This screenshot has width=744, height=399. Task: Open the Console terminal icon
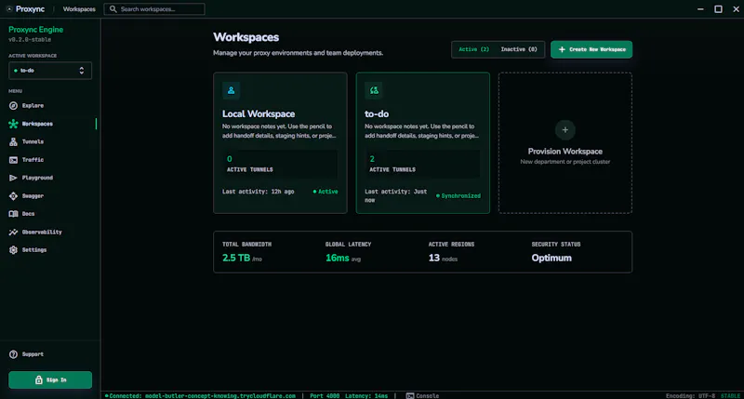410,395
